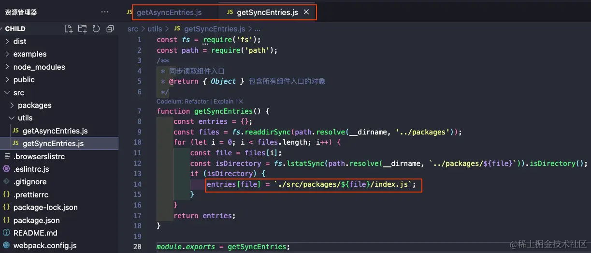Click 'return entries;' on line 17
Image resolution: width=591 pixels, height=253 pixels.
coord(204,216)
